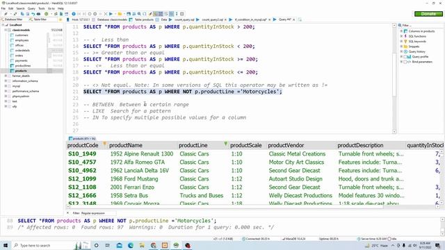The image size is (445, 250).
Task: Open File Explorer from taskbar
Action: tap(142, 245)
